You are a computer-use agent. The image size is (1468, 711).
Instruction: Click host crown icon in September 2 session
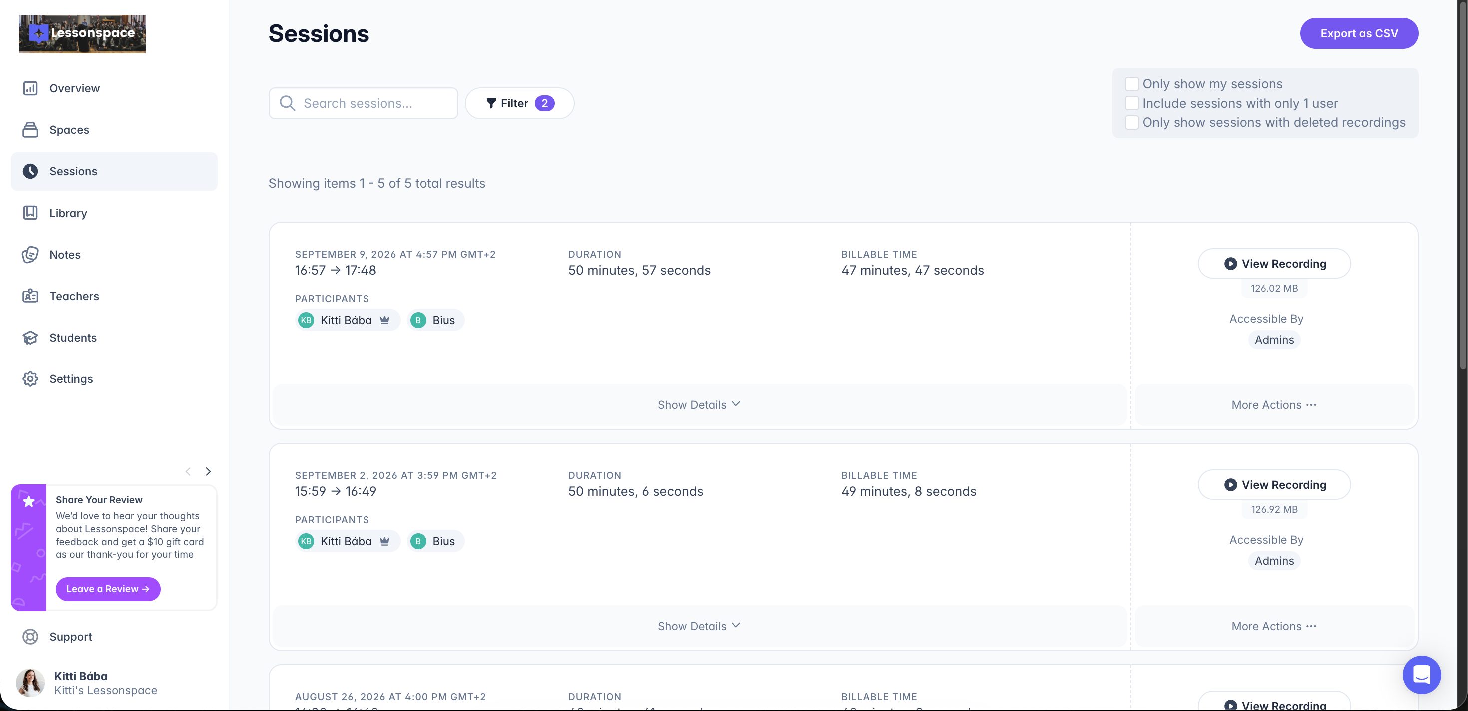coord(384,541)
